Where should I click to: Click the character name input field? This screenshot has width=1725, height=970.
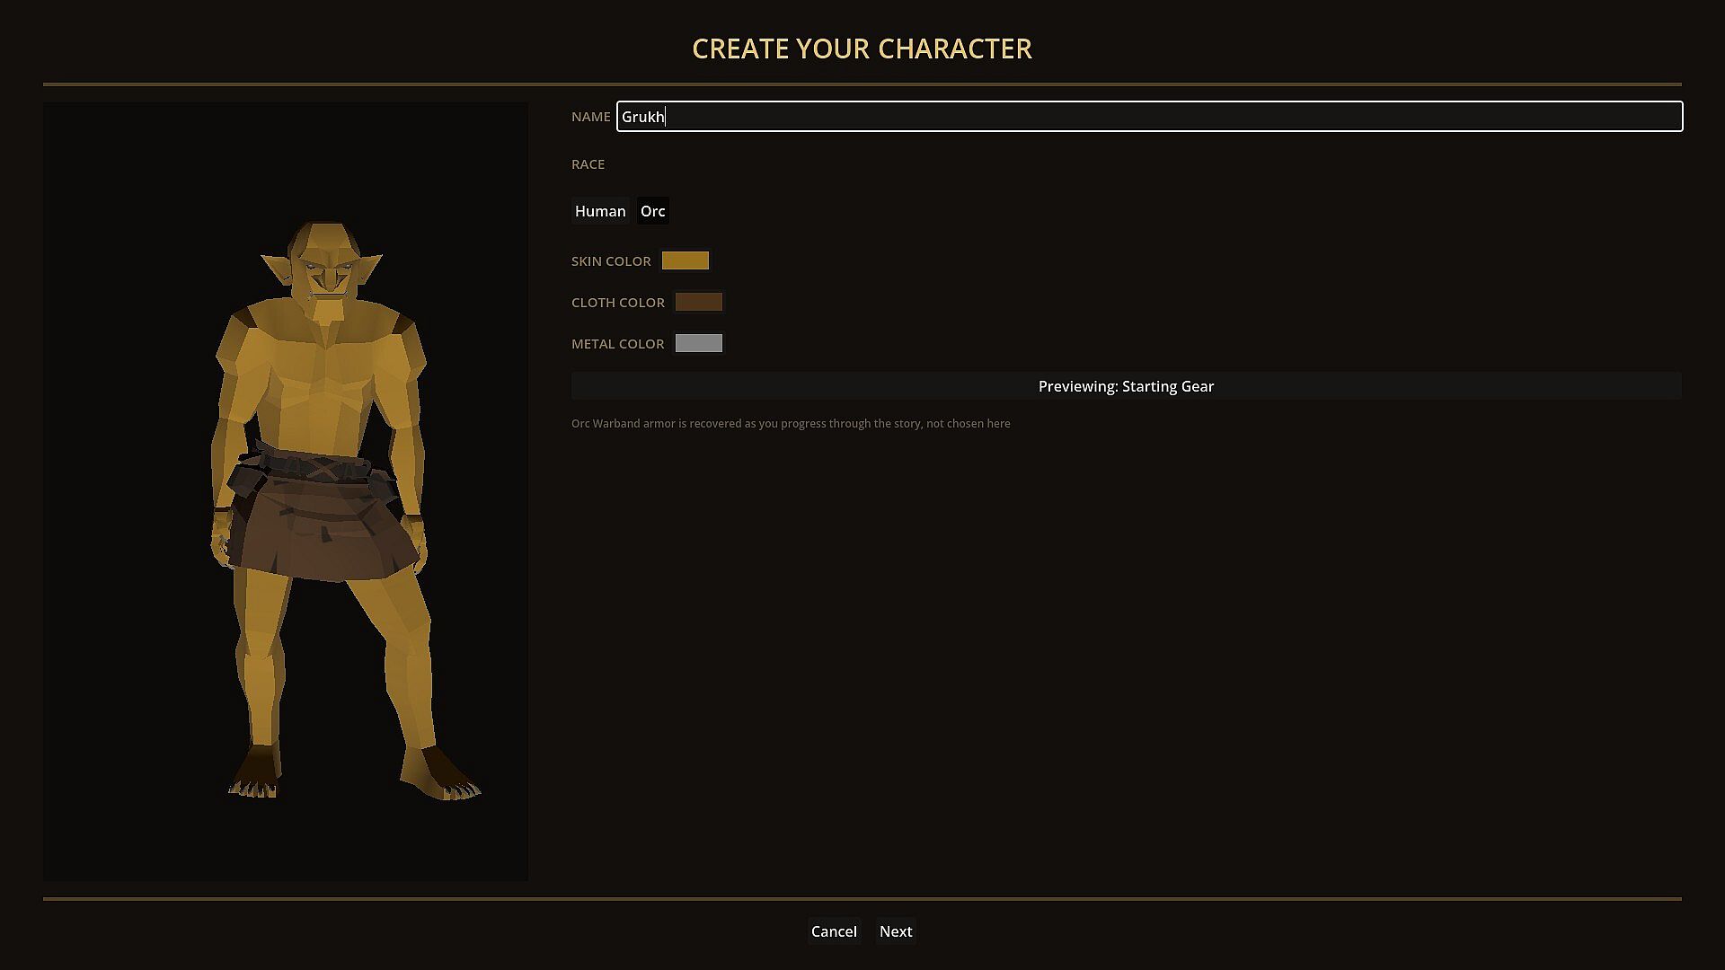[1149, 117]
